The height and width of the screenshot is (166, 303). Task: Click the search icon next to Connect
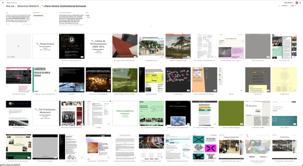click(279, 6)
